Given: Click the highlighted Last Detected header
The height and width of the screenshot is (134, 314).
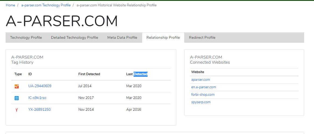Looking at the screenshot, I should pyautogui.click(x=137, y=74).
